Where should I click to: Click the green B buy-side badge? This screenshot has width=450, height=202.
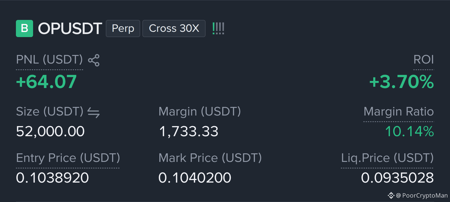click(24, 28)
